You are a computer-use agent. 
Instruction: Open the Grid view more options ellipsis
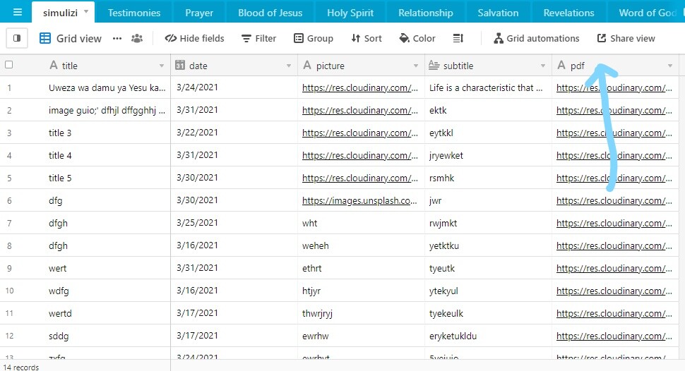[117, 38]
